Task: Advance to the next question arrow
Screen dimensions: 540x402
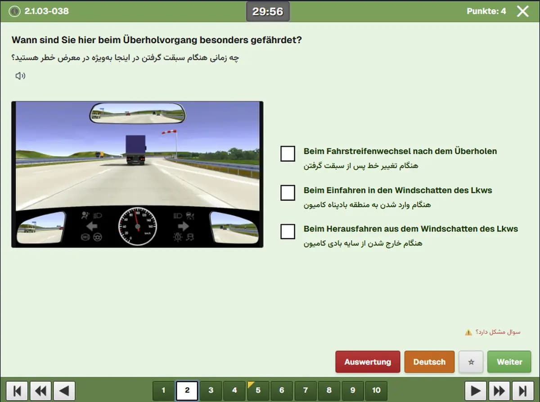Action: [x=476, y=390]
